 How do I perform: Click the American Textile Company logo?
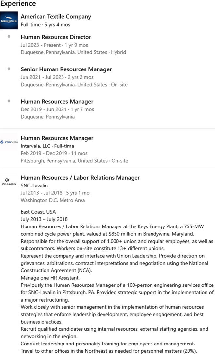9,20
